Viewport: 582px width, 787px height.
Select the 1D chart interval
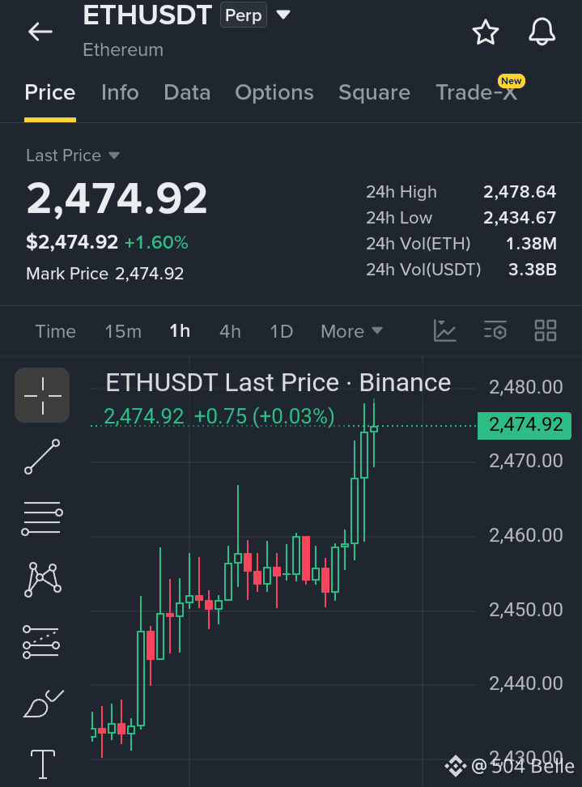point(282,331)
